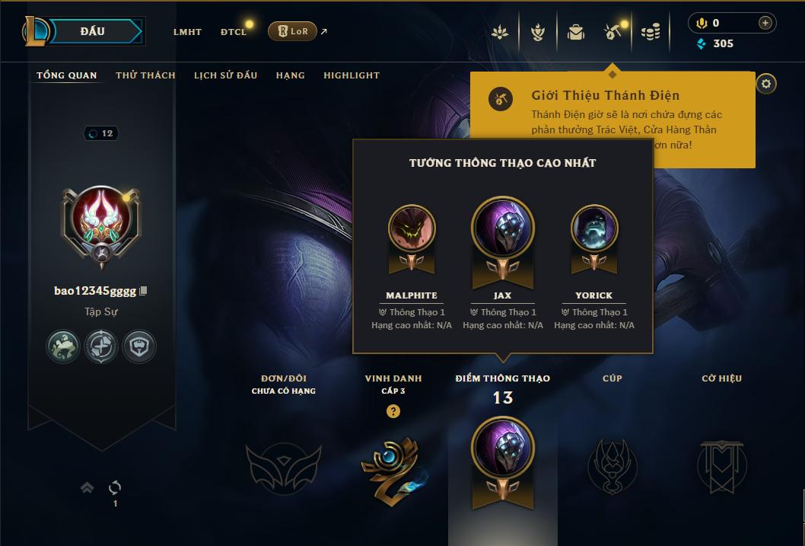Switch to the THỬ THÁCH tab
This screenshot has height=546, width=805.
coord(146,75)
